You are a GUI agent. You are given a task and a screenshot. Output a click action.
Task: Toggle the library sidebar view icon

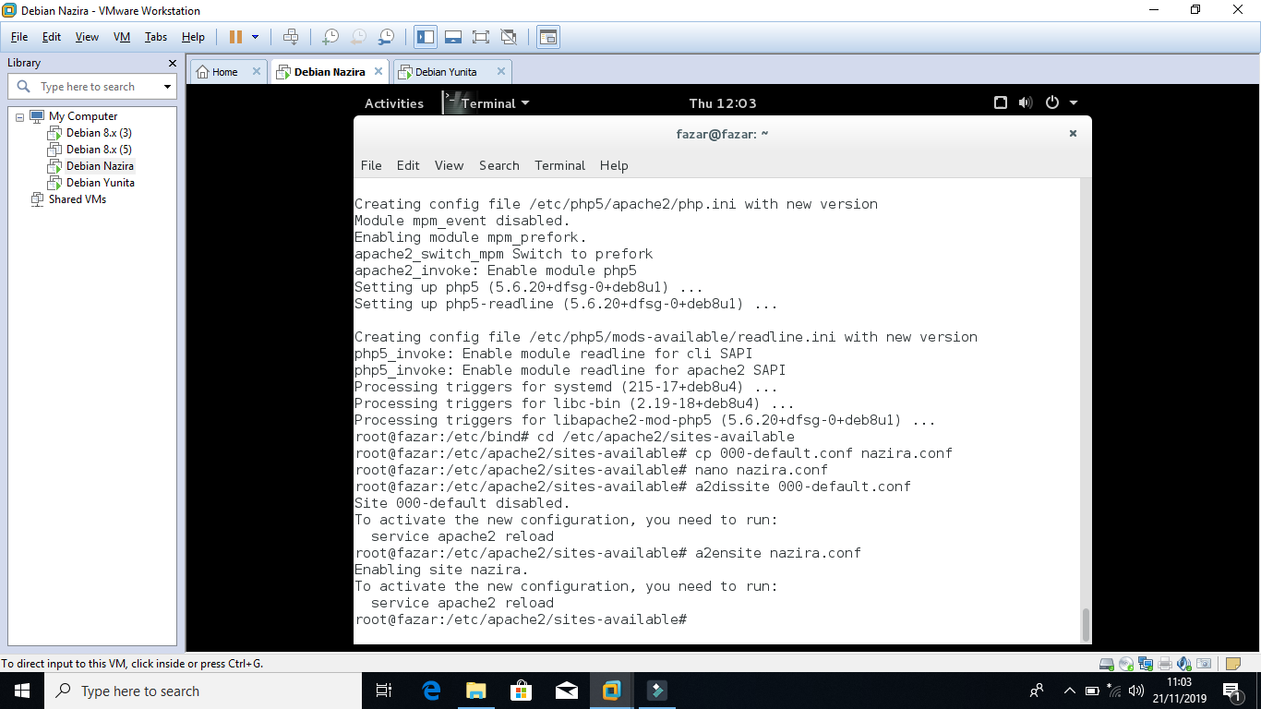(x=426, y=37)
